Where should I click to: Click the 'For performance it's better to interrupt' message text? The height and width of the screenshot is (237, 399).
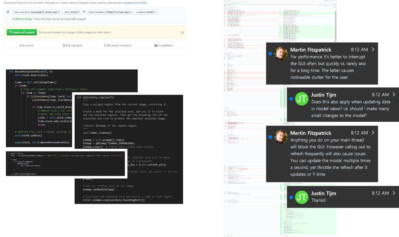[328, 67]
